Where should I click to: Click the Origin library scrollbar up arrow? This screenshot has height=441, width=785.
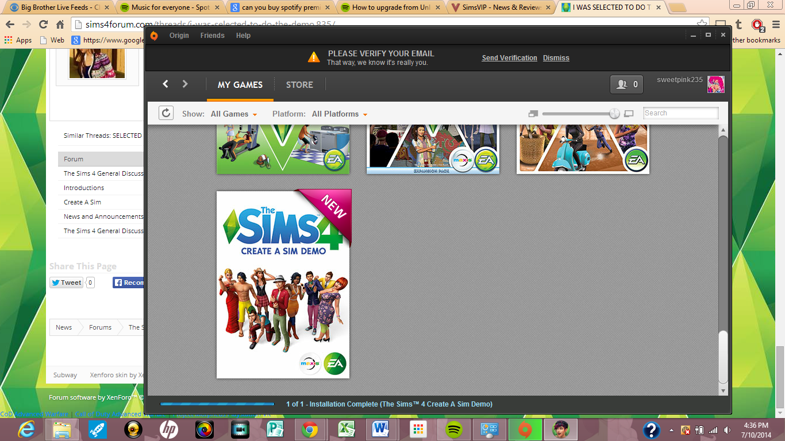click(723, 131)
